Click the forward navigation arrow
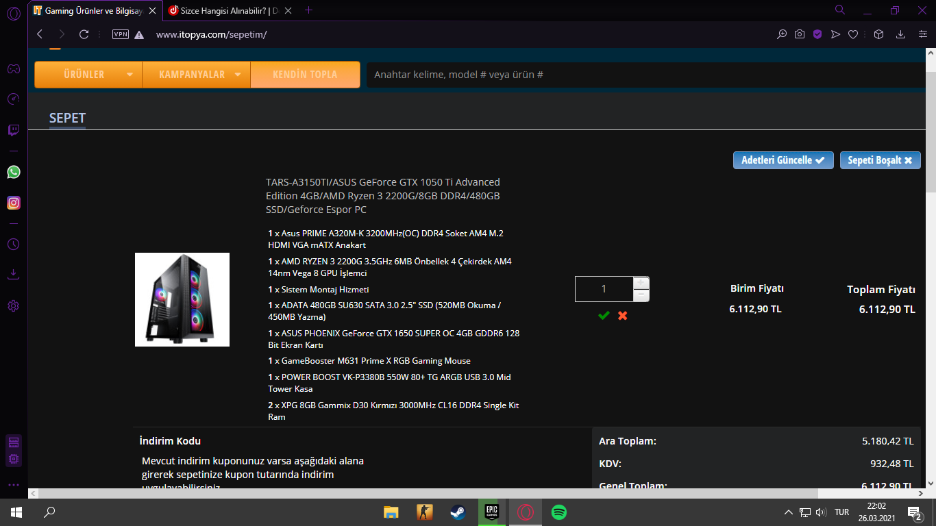The width and height of the screenshot is (936, 526). pyautogui.click(x=62, y=34)
